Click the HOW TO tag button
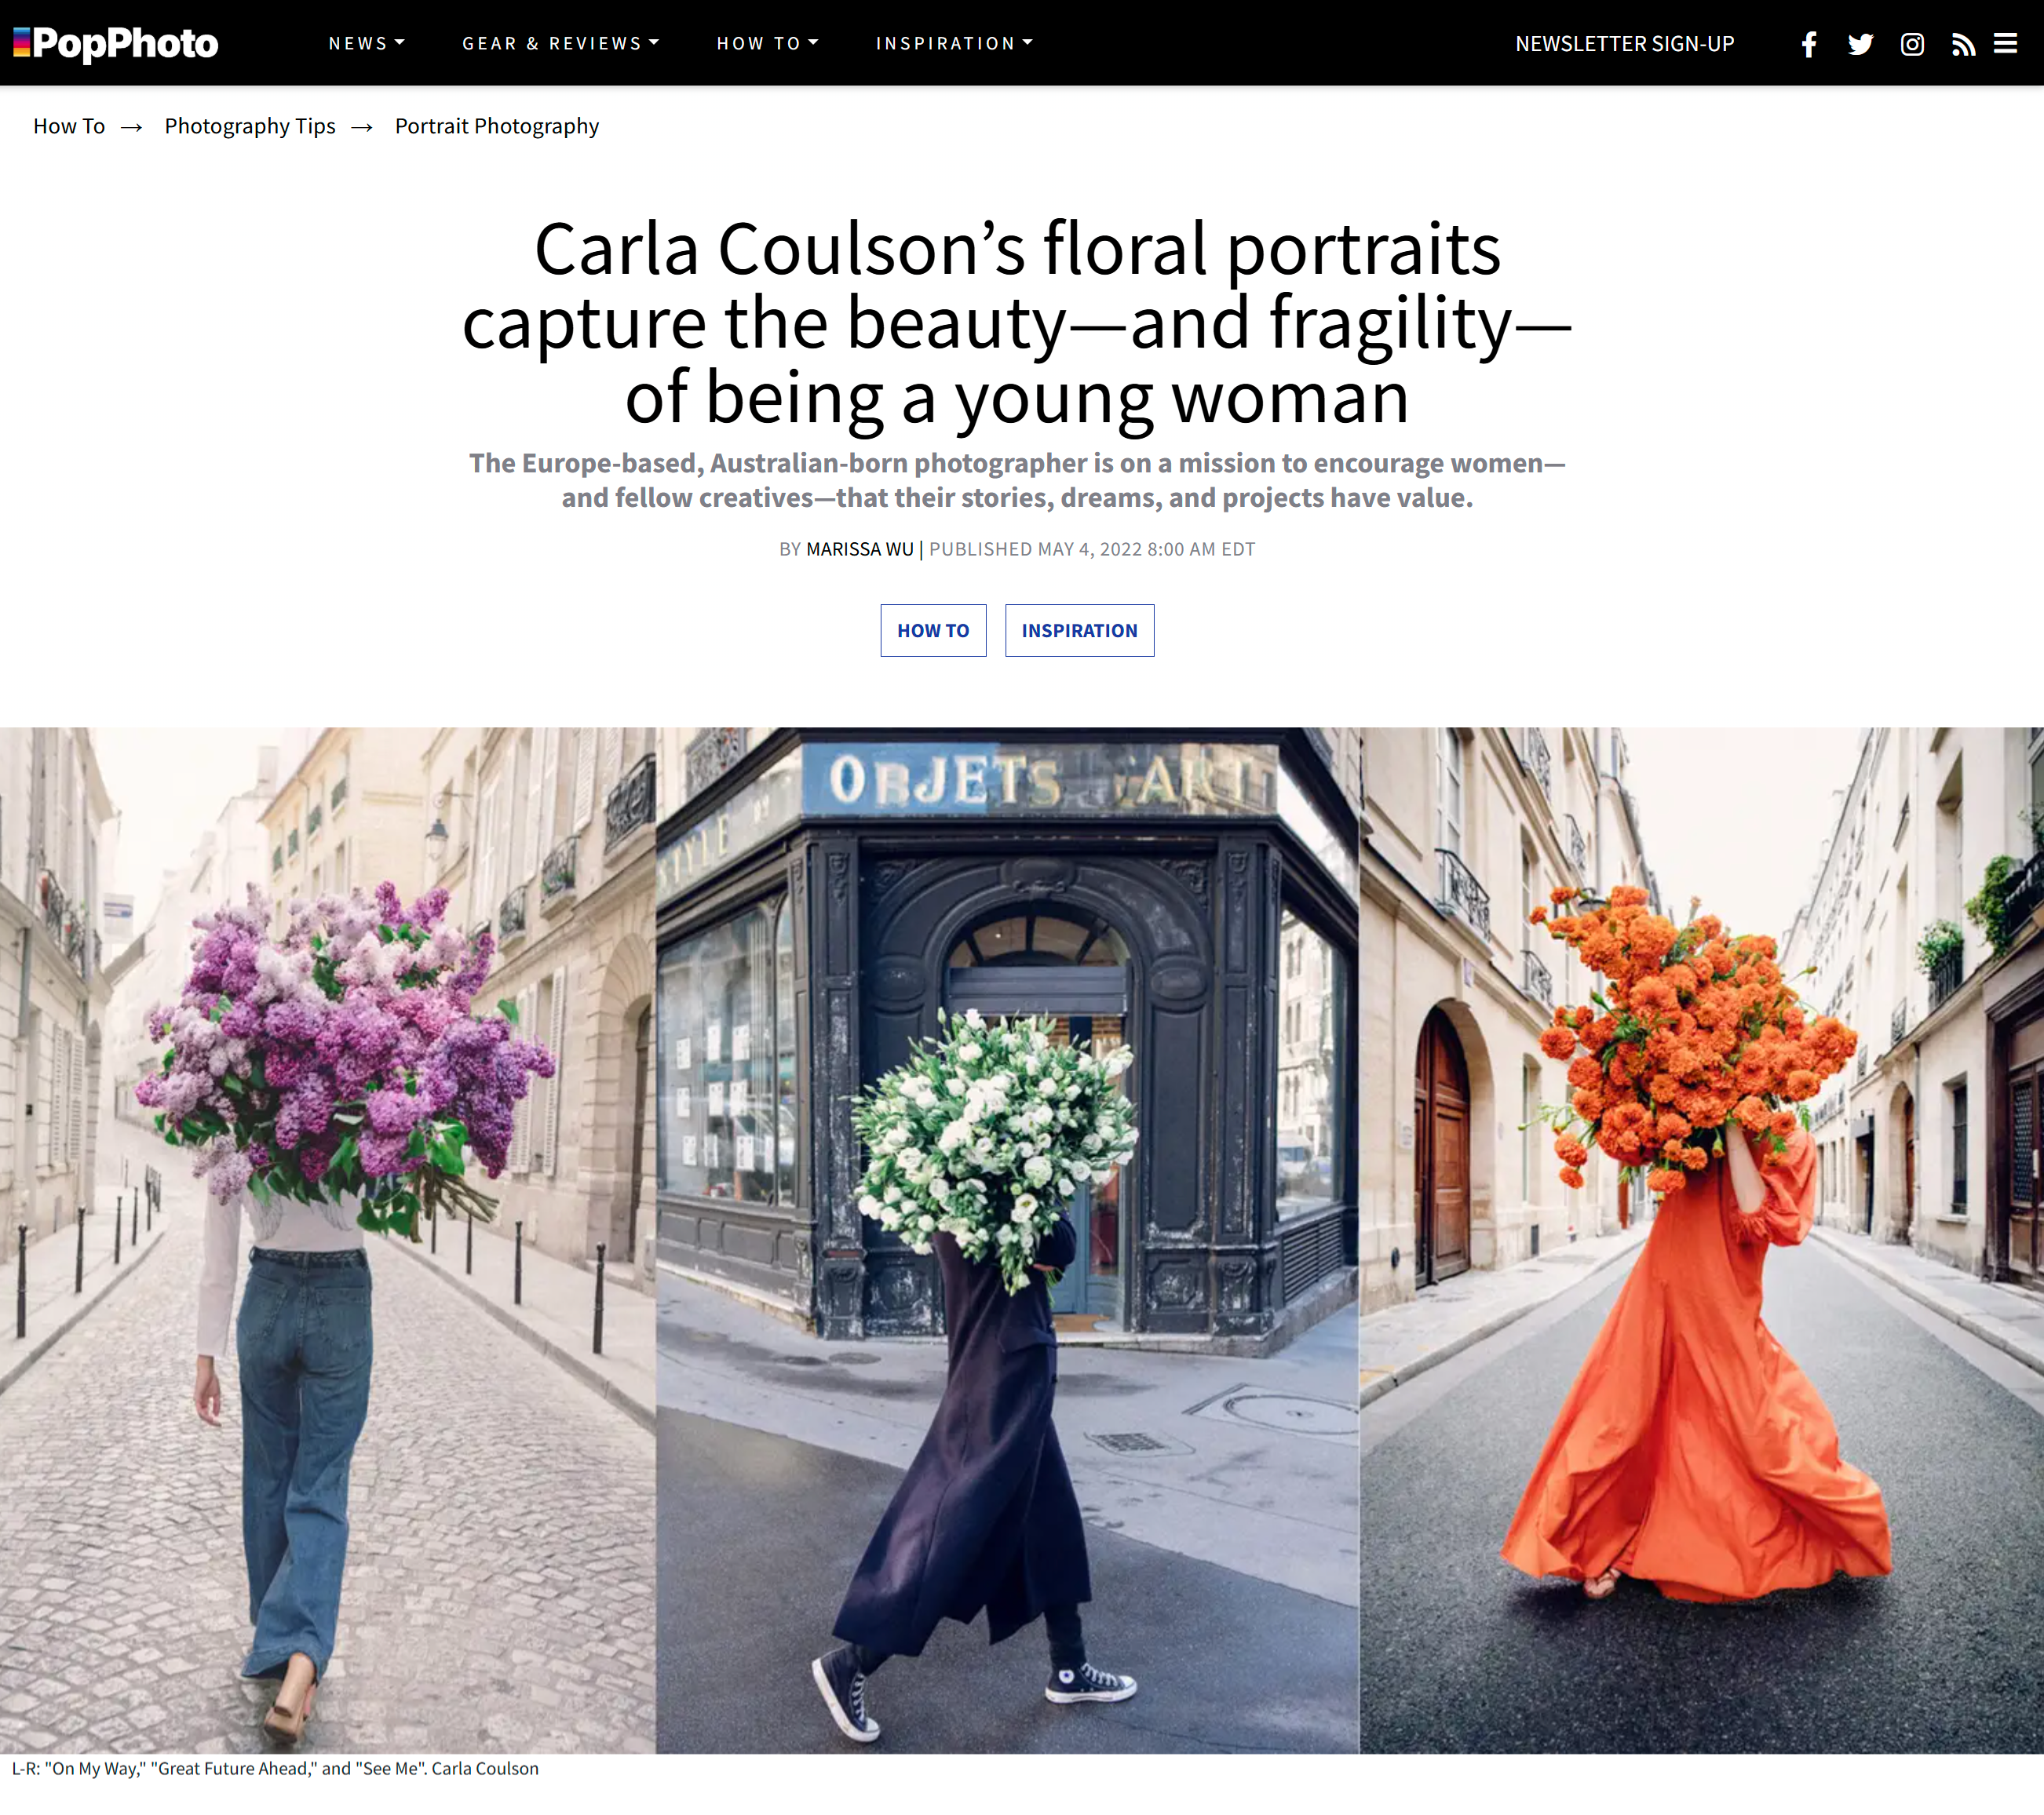Viewport: 2044px width, 1815px height. pyautogui.click(x=933, y=631)
